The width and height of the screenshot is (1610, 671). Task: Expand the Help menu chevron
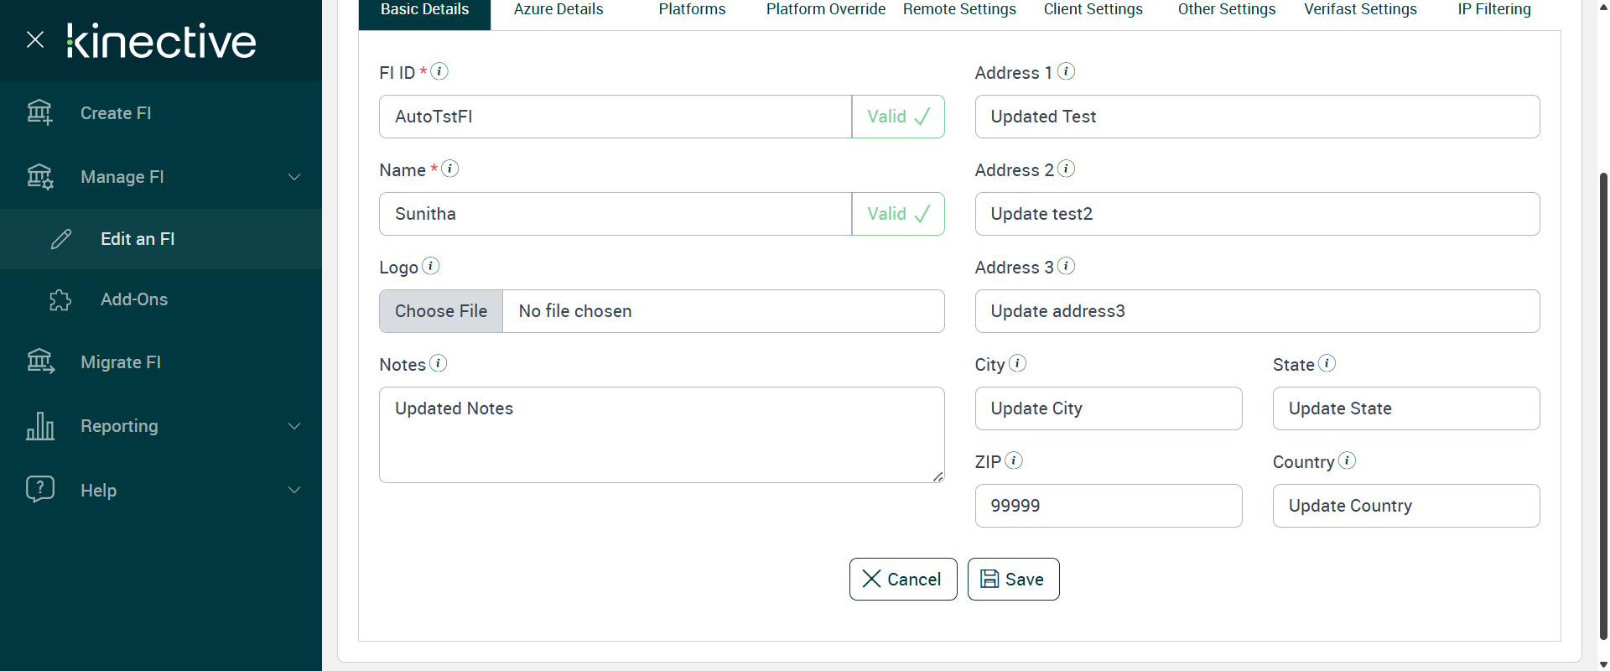pos(294,490)
